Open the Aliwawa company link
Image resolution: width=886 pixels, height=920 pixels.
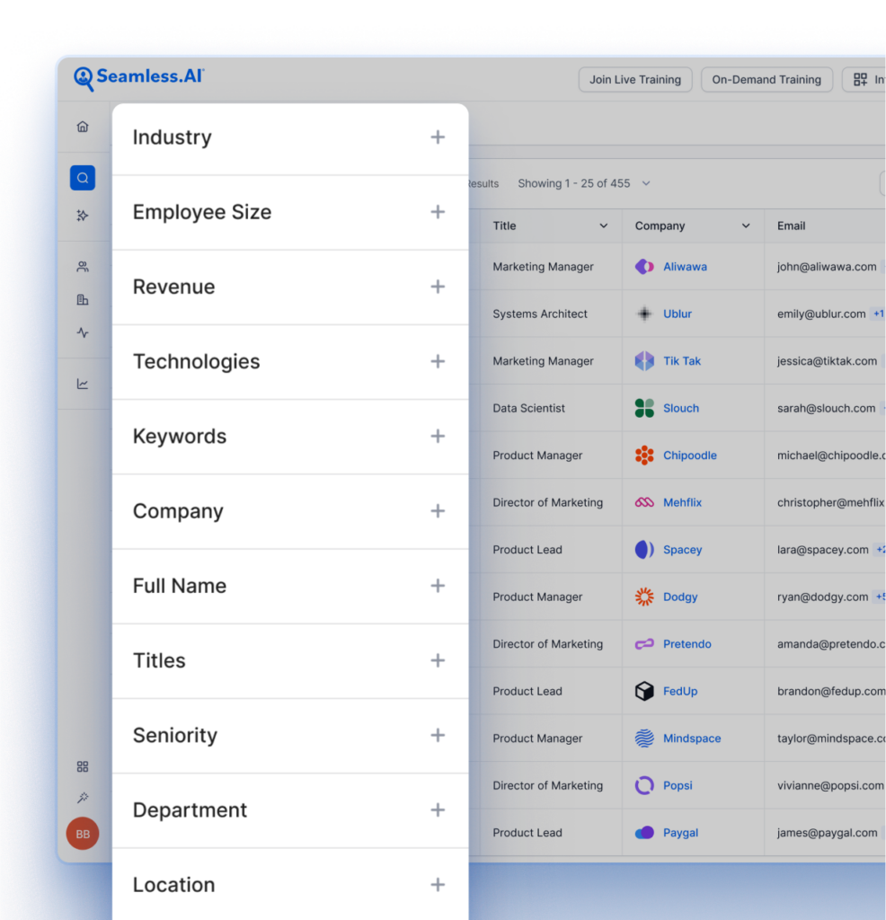[685, 267]
